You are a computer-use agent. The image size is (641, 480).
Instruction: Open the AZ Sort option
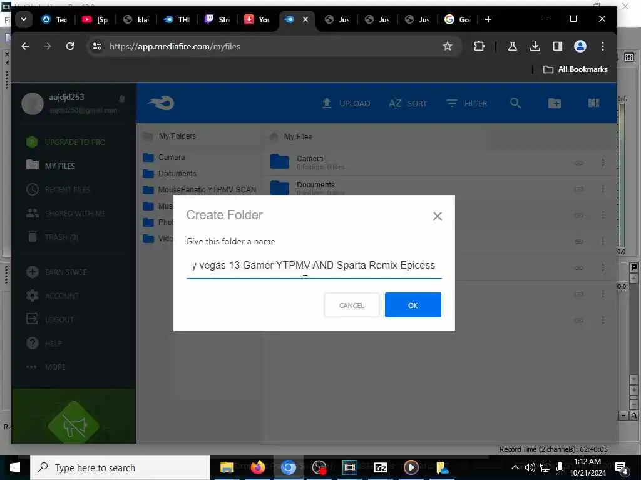407,103
